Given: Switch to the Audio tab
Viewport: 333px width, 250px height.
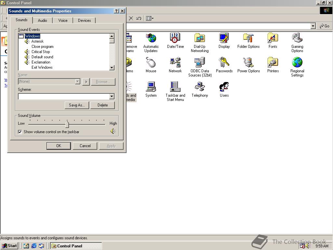Looking at the screenshot, I should click(x=43, y=21).
